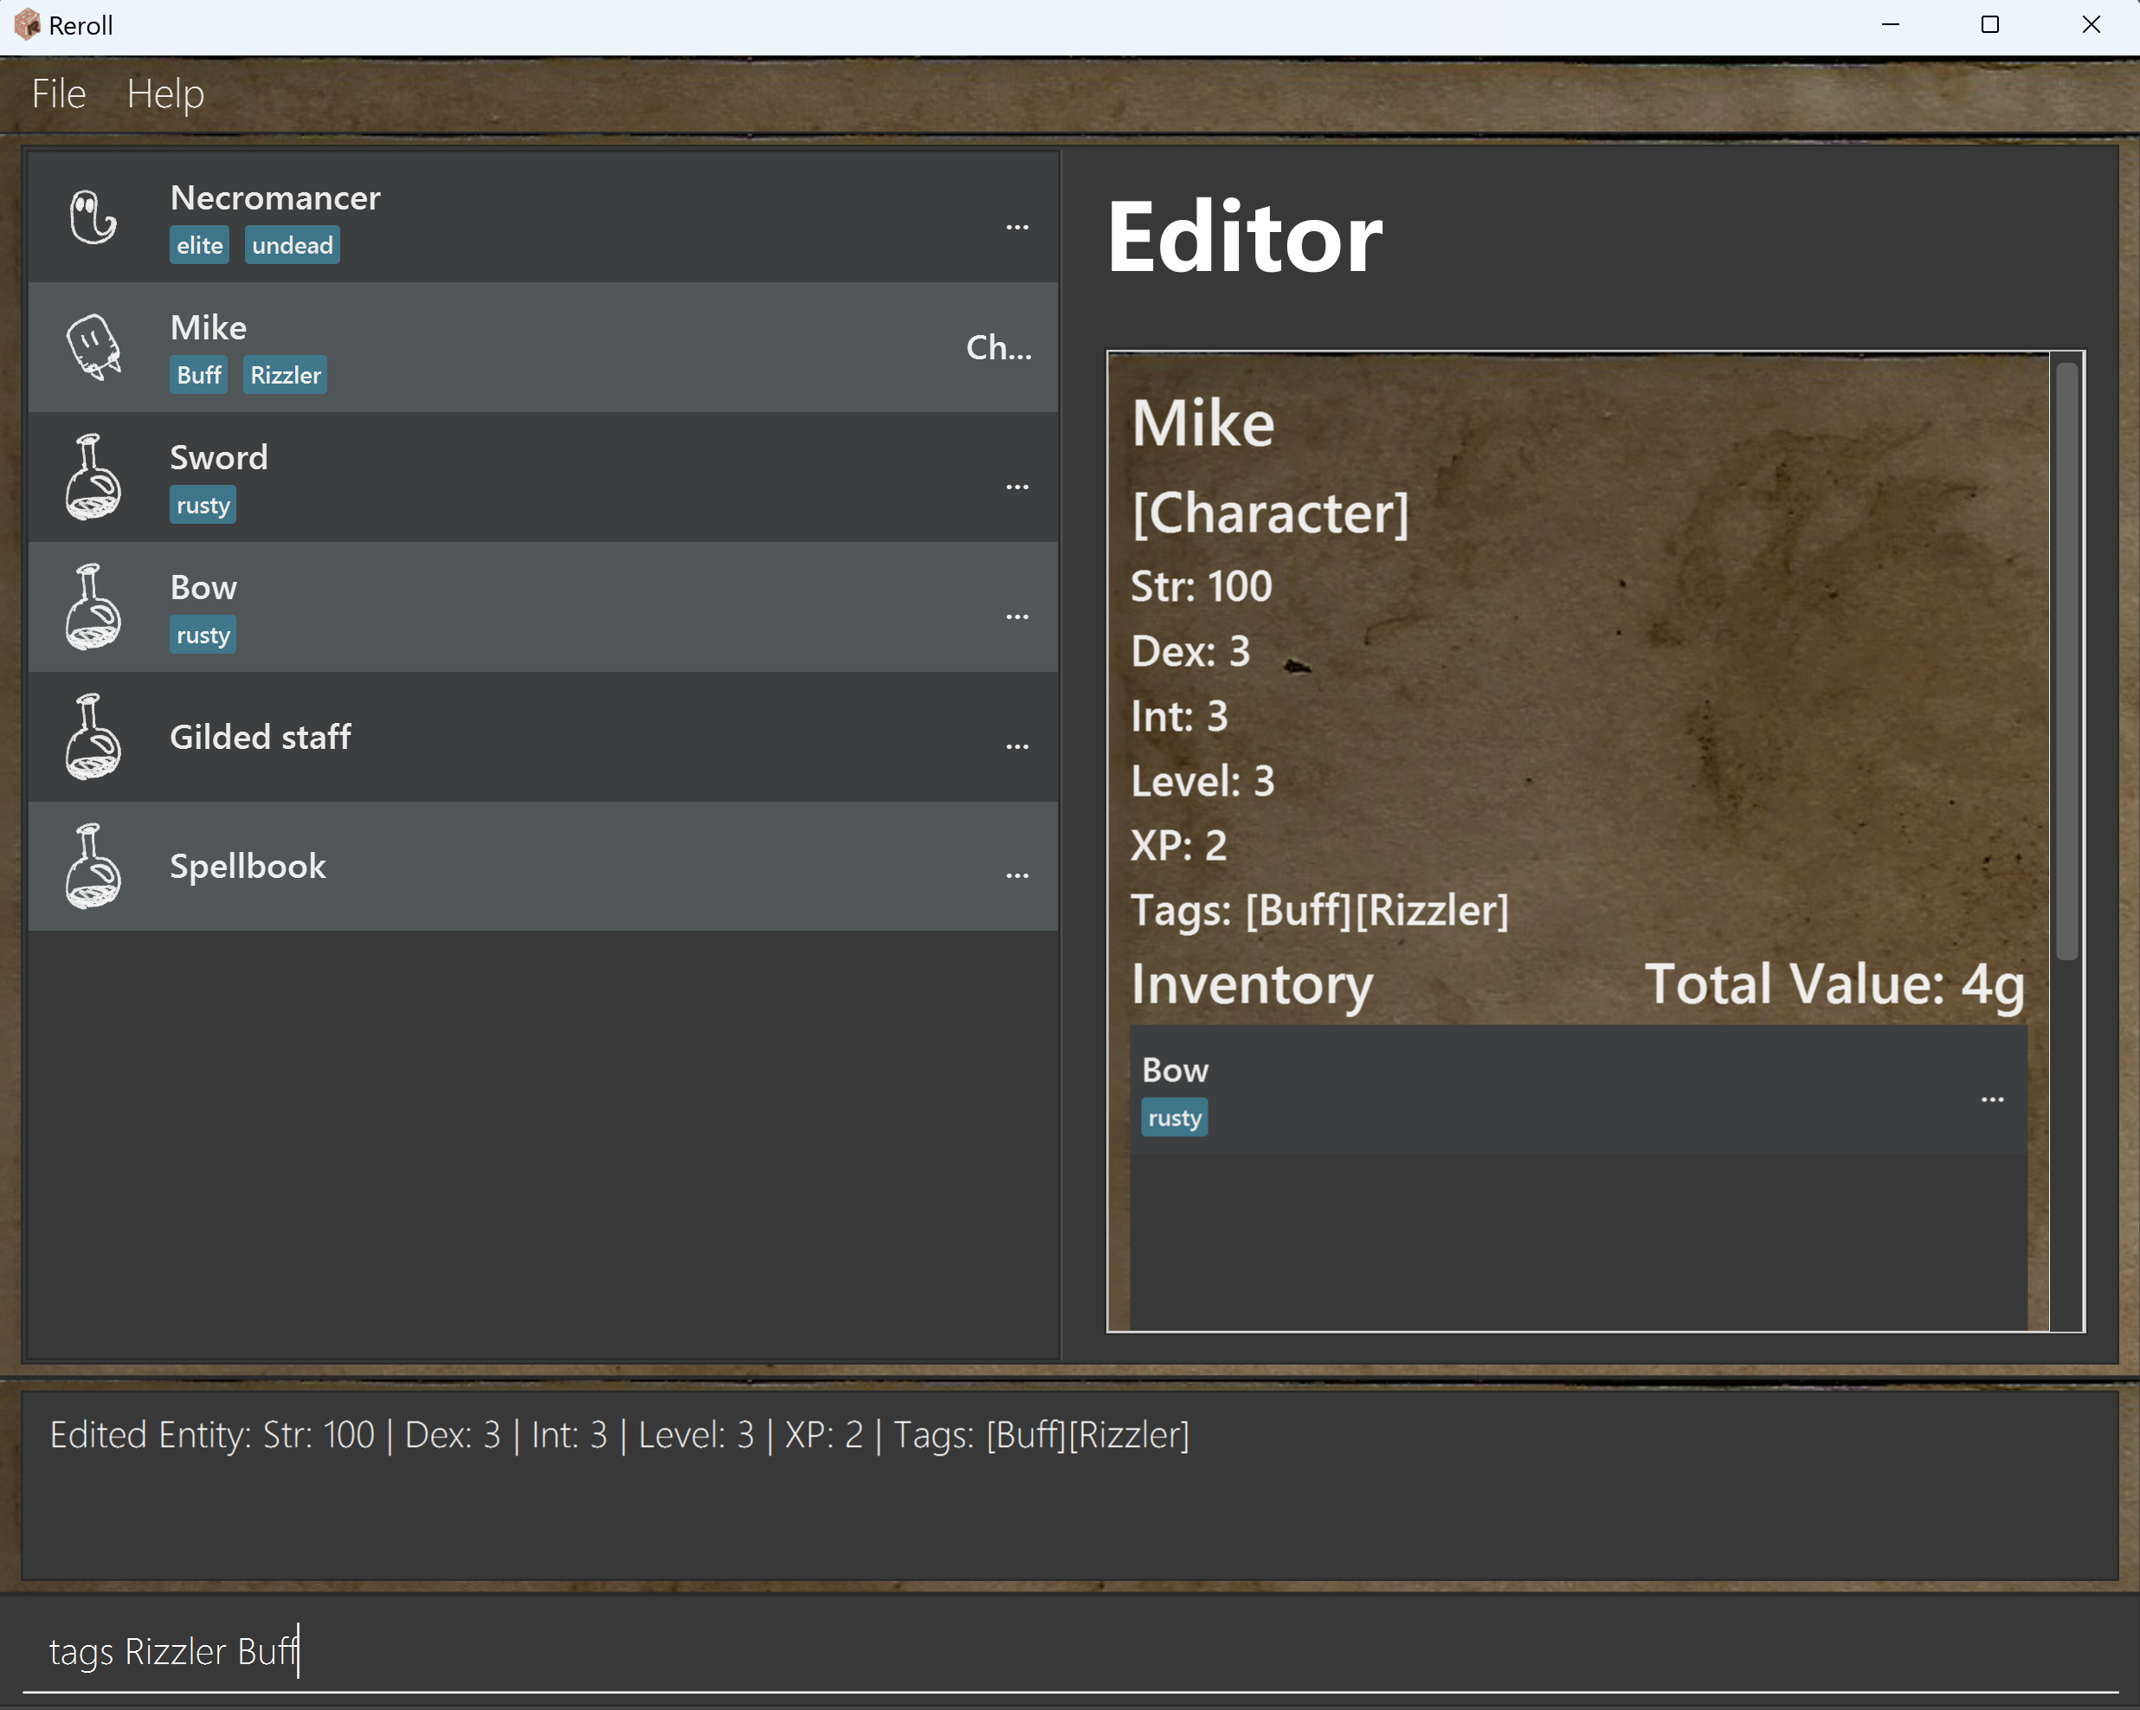Click the Reroll app icon in title bar
Image resolution: width=2140 pixels, height=1710 pixels.
27,25
